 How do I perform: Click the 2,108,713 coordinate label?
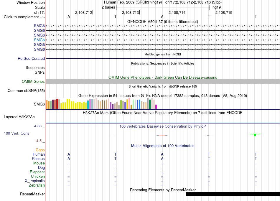point(130,12)
